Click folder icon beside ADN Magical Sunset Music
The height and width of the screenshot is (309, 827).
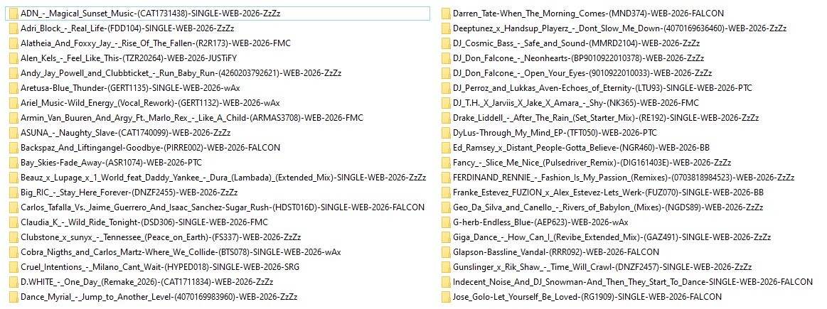14,13
